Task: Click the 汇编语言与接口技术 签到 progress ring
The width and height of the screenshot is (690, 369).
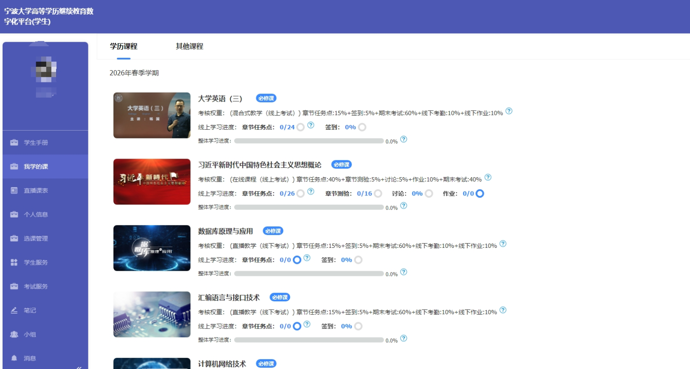Action: [358, 326]
